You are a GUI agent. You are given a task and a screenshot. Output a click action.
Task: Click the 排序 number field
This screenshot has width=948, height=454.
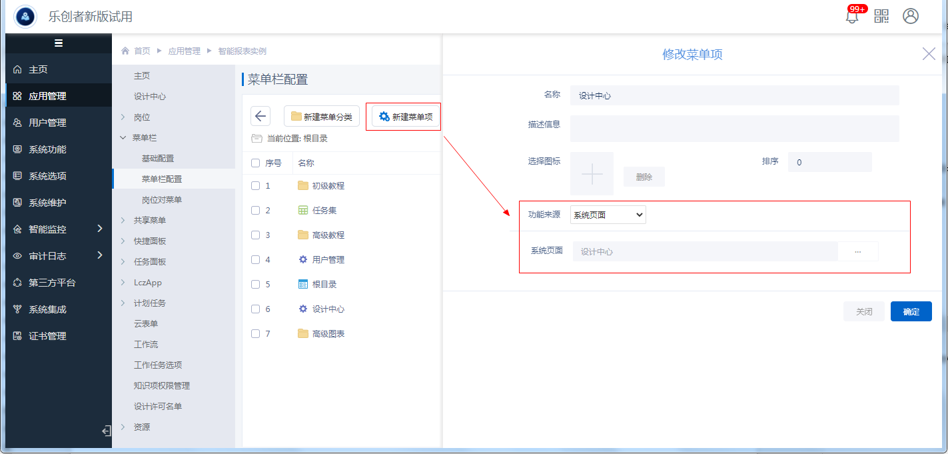pyautogui.click(x=829, y=162)
